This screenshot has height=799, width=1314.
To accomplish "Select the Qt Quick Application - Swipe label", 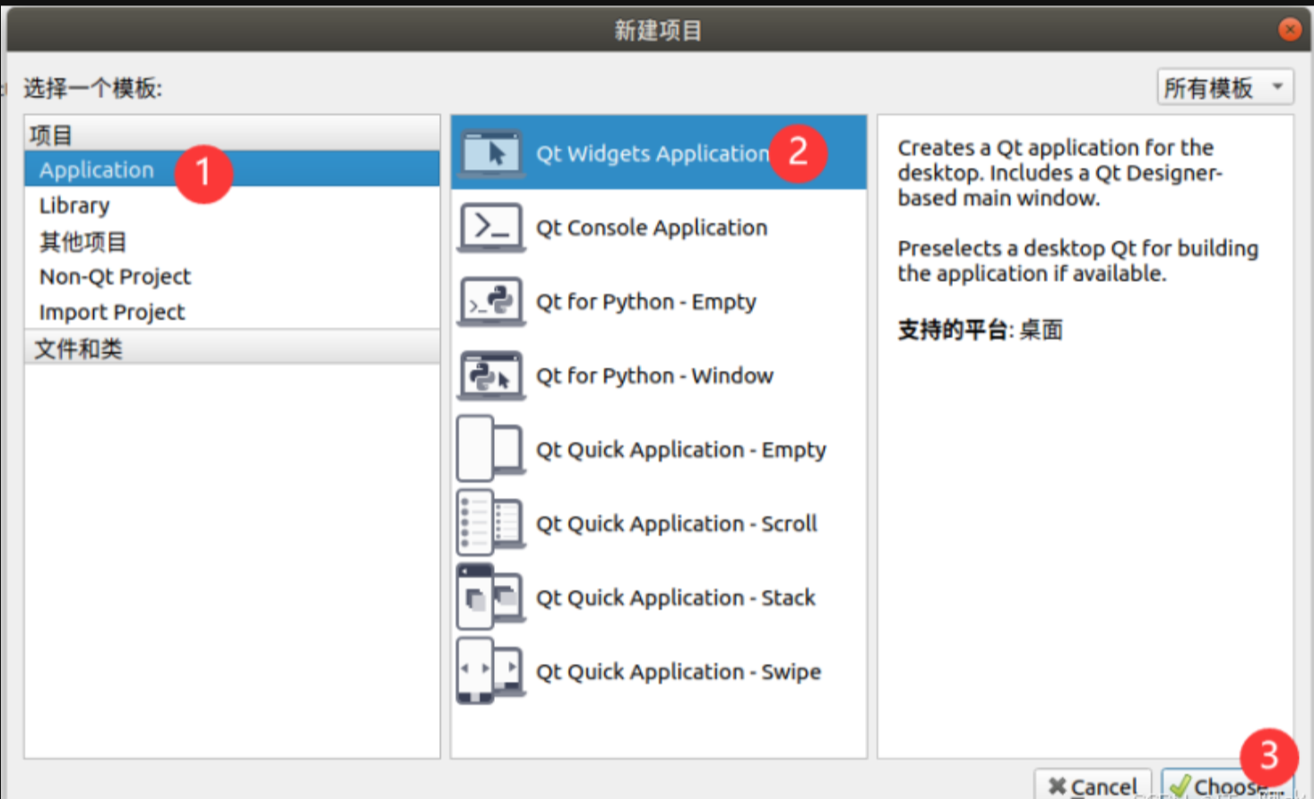I will point(679,672).
